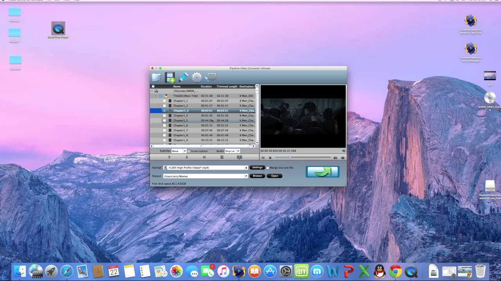Open iTunes from the Dock
The image size is (501, 281).
coord(223,271)
